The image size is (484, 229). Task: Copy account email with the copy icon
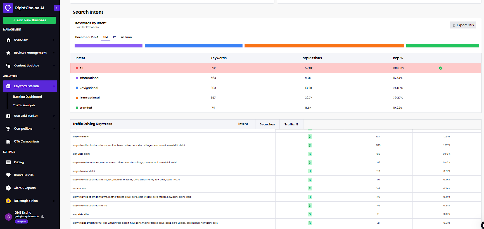(x=43, y=217)
